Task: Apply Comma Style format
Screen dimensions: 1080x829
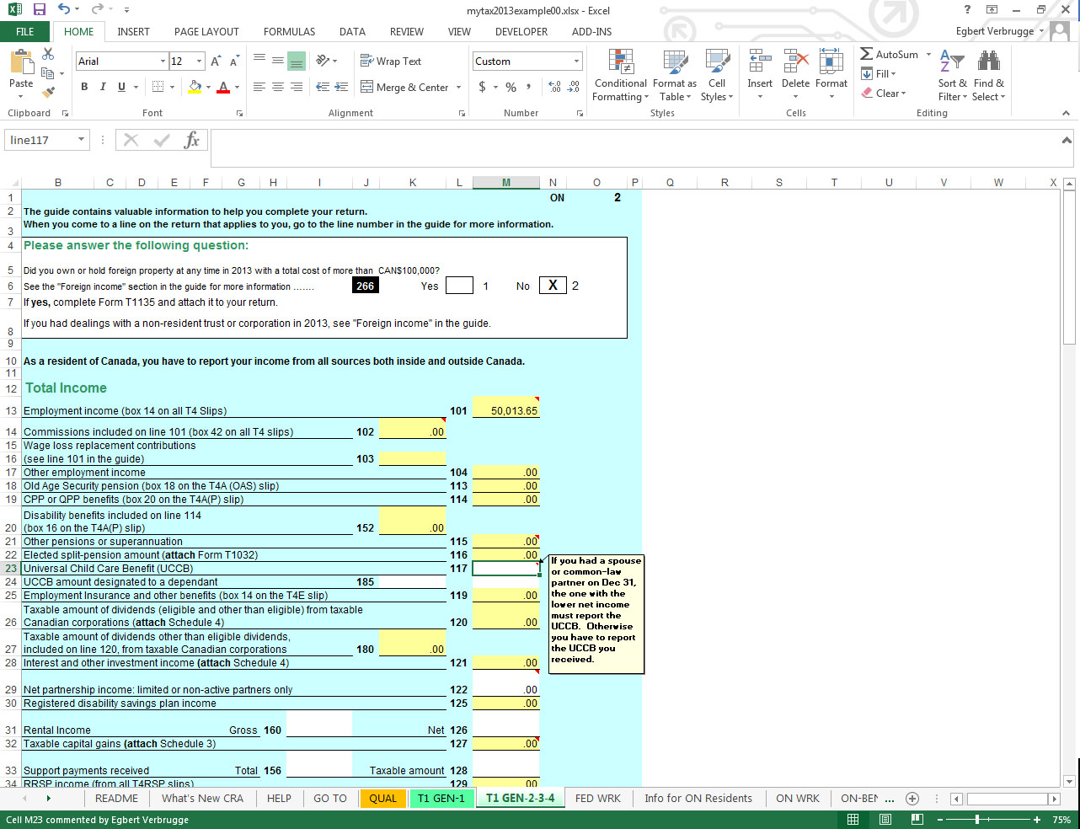Action: (528, 87)
